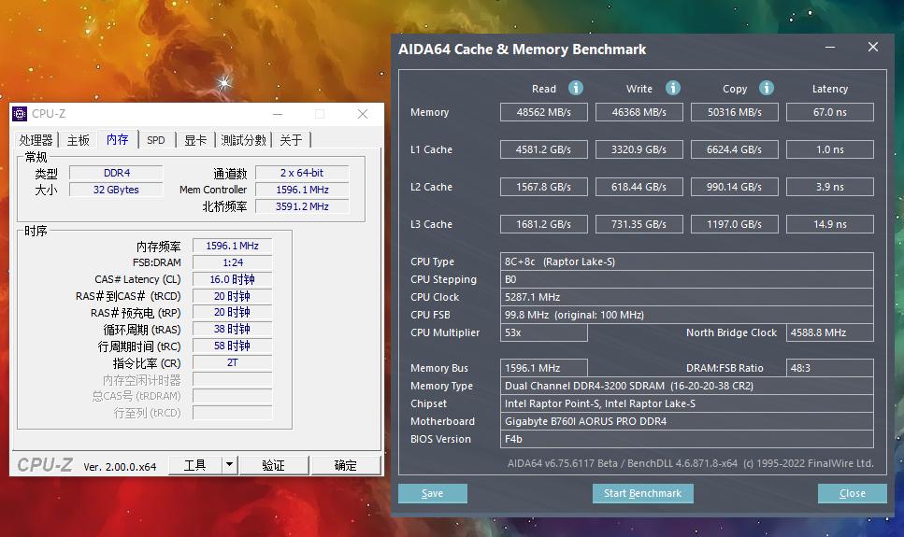Click the Chipset field Intel Raptor Point-S

tap(687, 403)
